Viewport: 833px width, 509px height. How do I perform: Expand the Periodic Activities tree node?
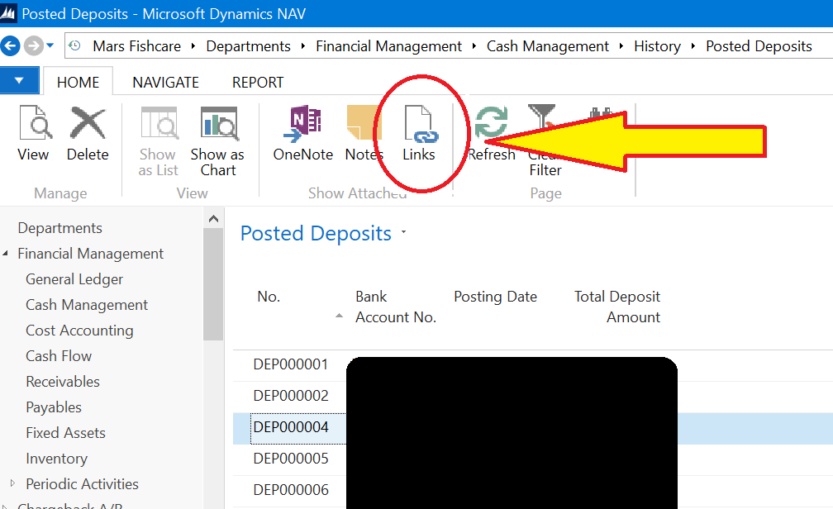coord(12,483)
